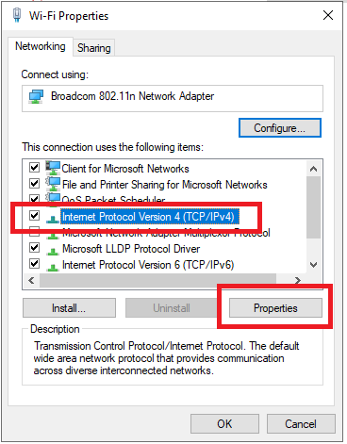Image resolution: width=347 pixels, height=444 pixels.
Task: Click the Configure... button
Action: coord(280,128)
